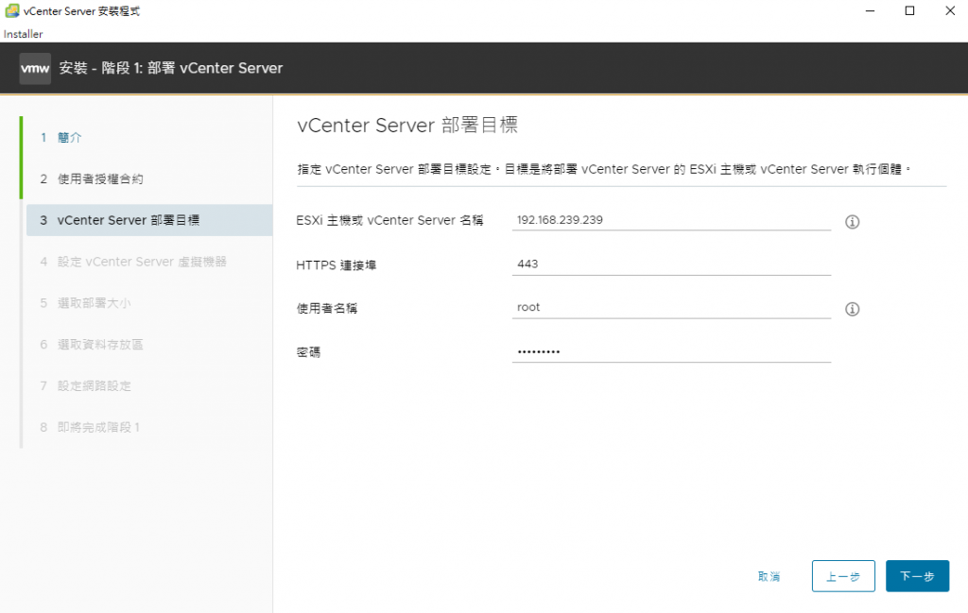Focus the username field containing root
This screenshot has height=613, width=968.
point(671,307)
